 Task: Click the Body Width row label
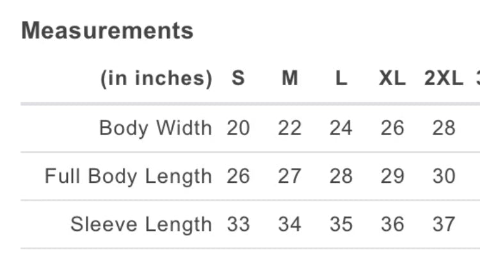pyautogui.click(x=156, y=128)
